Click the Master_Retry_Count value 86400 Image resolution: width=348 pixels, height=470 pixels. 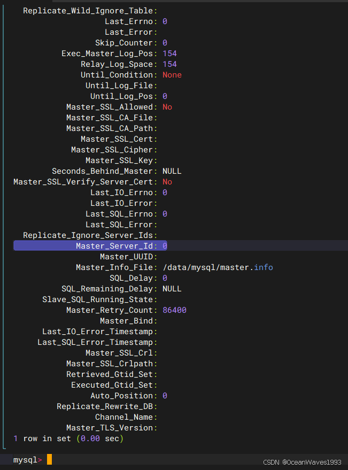click(174, 310)
